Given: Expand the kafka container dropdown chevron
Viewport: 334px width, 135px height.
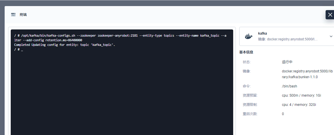Looking at the screenshot, I should click(331, 36).
